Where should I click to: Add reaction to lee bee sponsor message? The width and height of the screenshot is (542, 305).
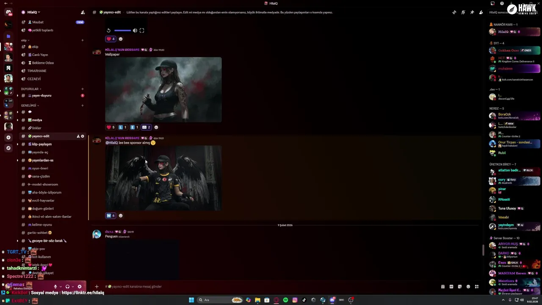point(121,216)
